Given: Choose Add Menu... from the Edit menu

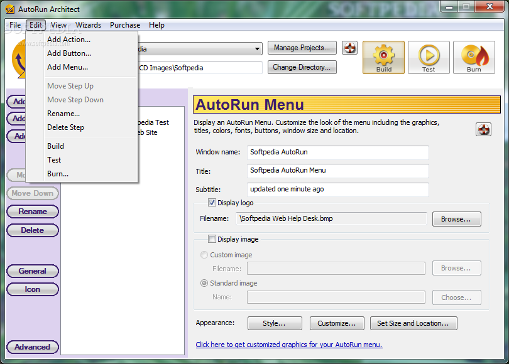Looking at the screenshot, I should [x=82, y=67].
